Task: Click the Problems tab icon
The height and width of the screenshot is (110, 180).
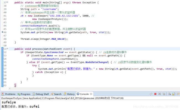Action: (x=3, y=94)
